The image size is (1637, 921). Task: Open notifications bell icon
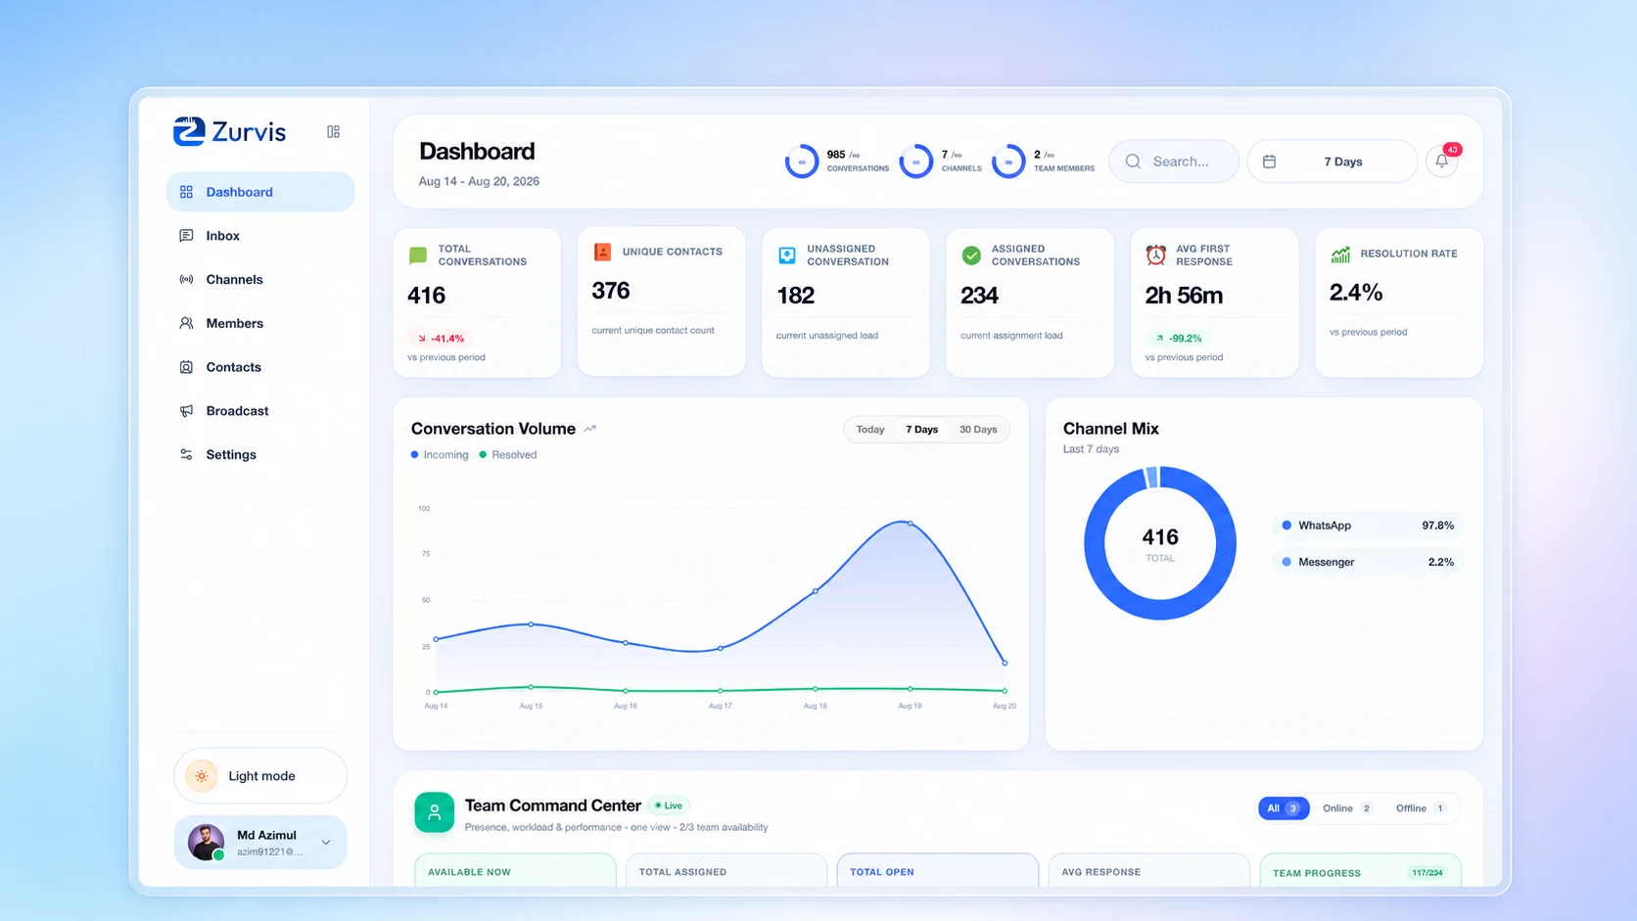click(x=1442, y=161)
